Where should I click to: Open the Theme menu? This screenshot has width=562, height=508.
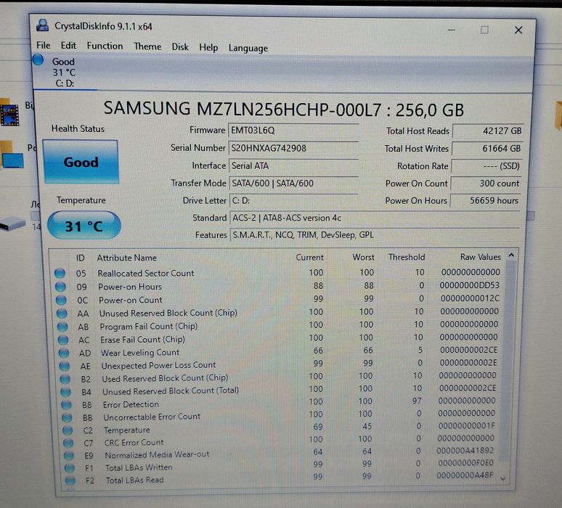tap(147, 46)
